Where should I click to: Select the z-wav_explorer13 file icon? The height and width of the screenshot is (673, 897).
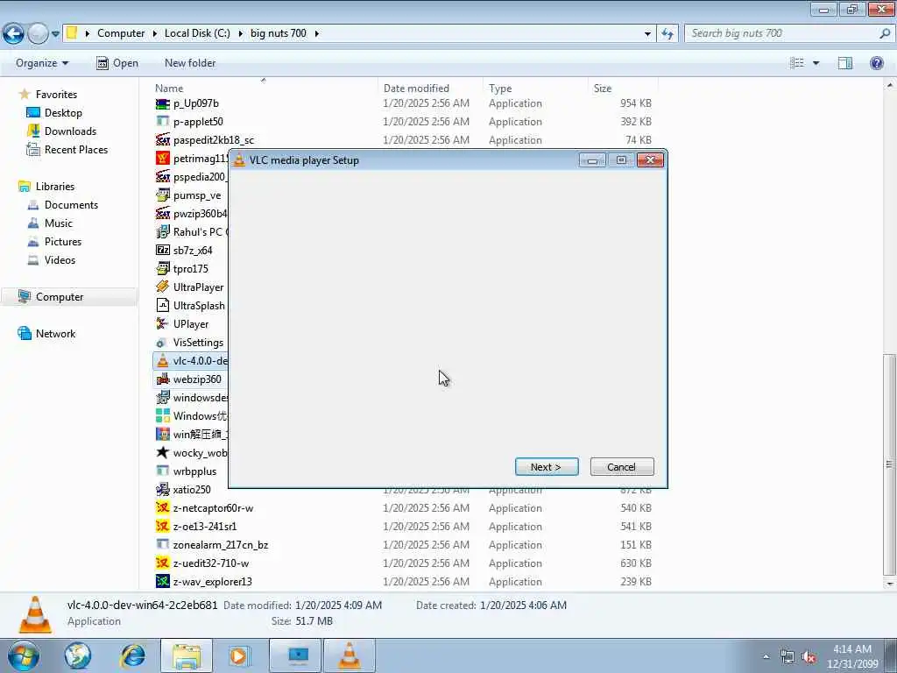tap(162, 582)
